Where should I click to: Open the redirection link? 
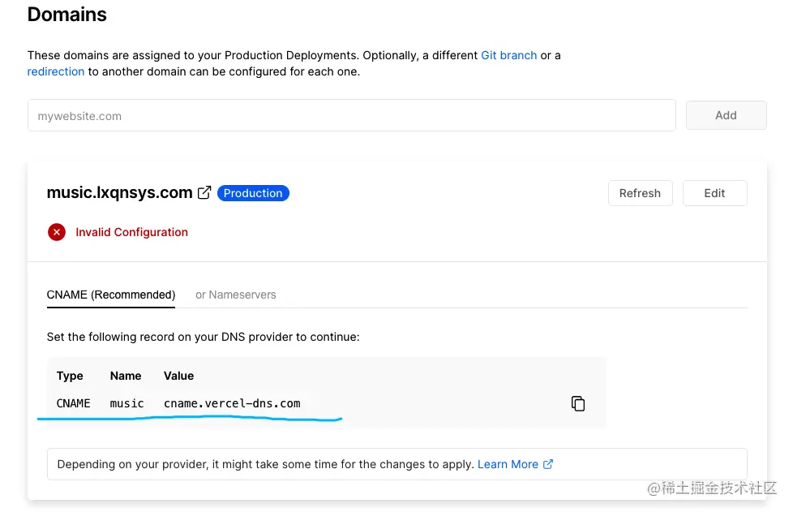[x=56, y=71]
